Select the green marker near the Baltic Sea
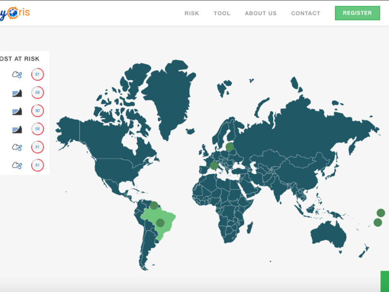389x292 pixels. click(x=230, y=146)
